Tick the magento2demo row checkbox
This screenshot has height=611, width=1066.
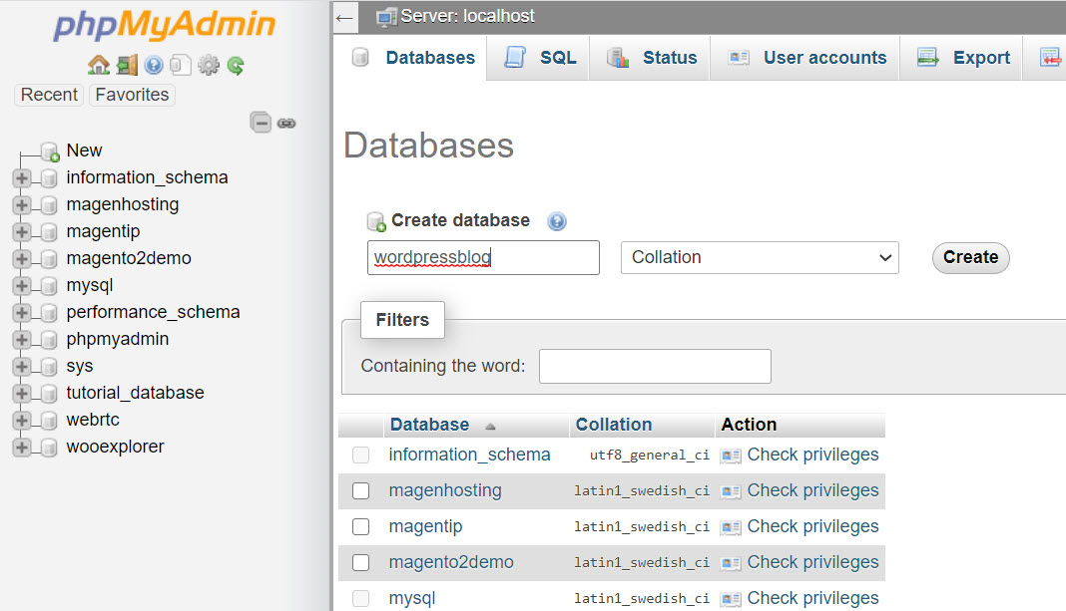361,563
